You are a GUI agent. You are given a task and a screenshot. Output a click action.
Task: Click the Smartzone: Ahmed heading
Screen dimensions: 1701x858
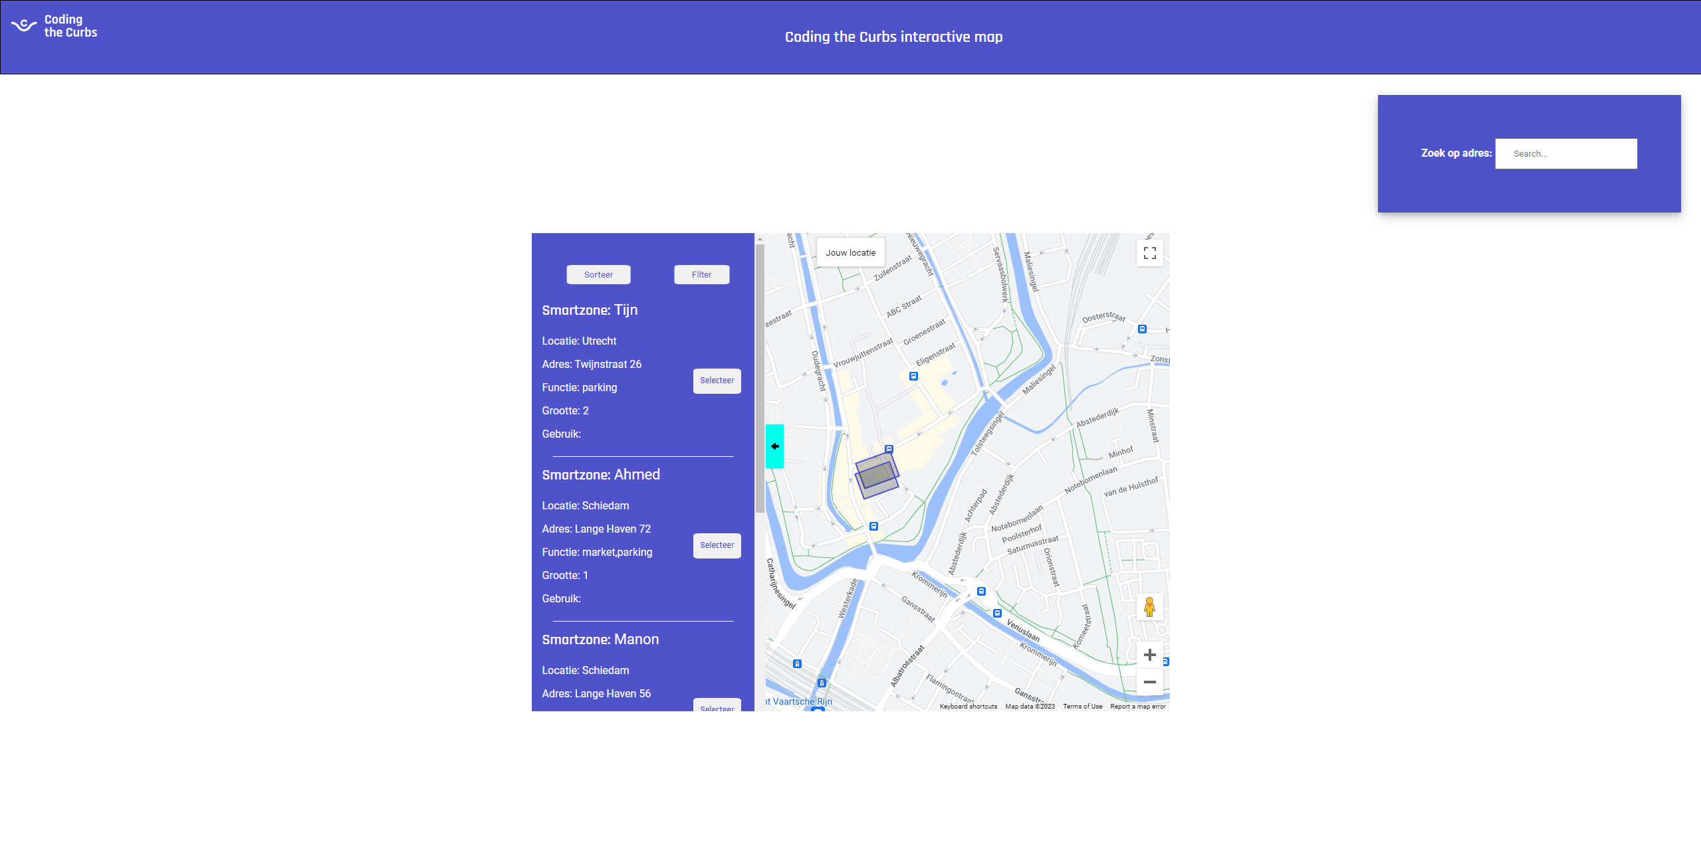coord(601,475)
